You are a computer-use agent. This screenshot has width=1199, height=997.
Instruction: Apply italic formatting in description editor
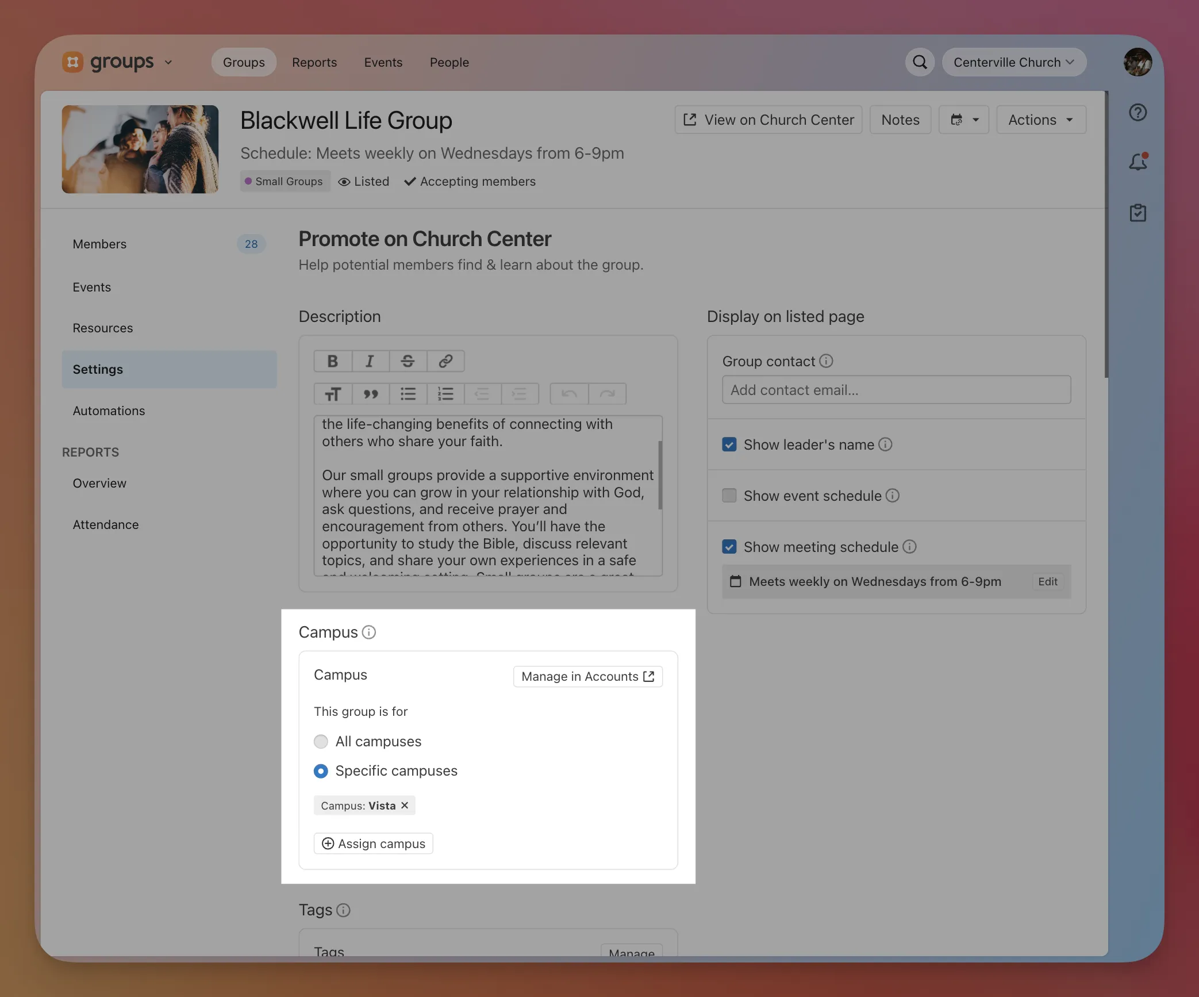tap(370, 361)
